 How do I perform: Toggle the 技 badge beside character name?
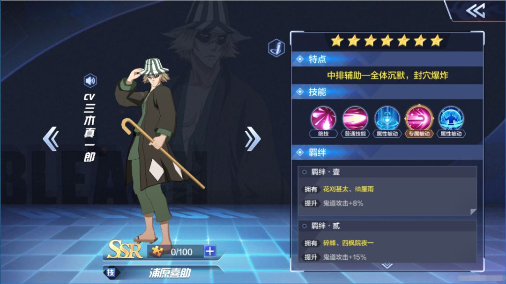click(111, 273)
